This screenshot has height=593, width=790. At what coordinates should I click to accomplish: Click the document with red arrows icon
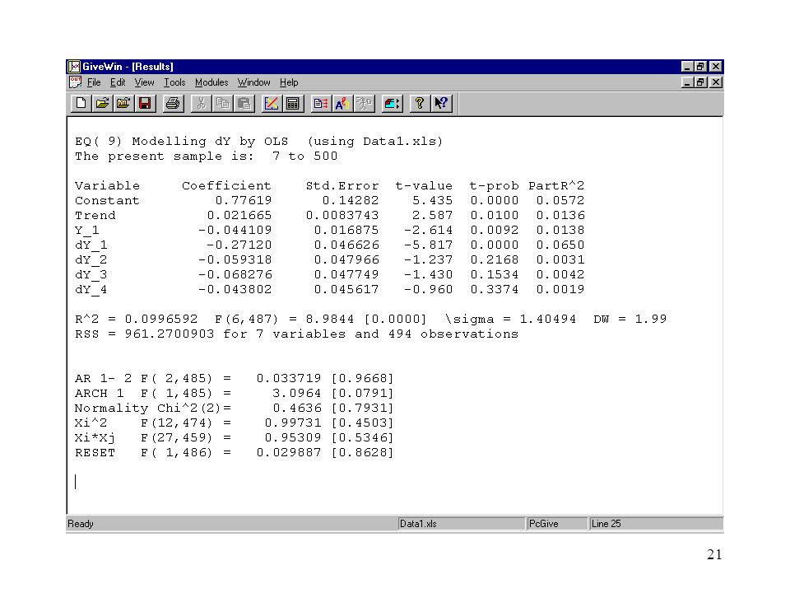click(320, 104)
